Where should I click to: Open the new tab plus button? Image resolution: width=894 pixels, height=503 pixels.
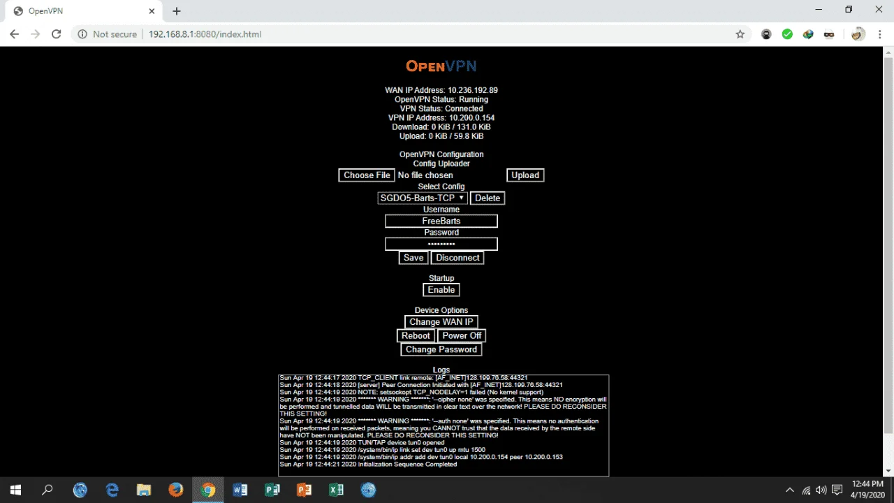click(177, 11)
